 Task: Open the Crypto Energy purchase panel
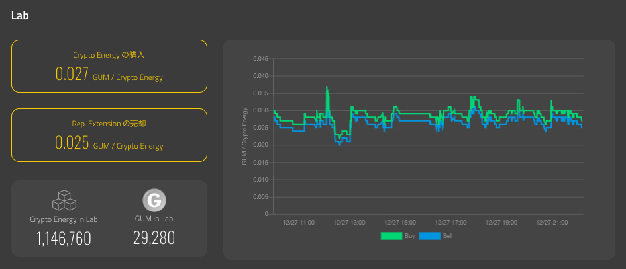(x=109, y=66)
